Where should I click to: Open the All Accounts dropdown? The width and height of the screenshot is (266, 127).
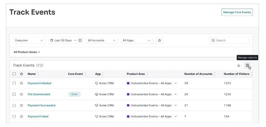102,40
